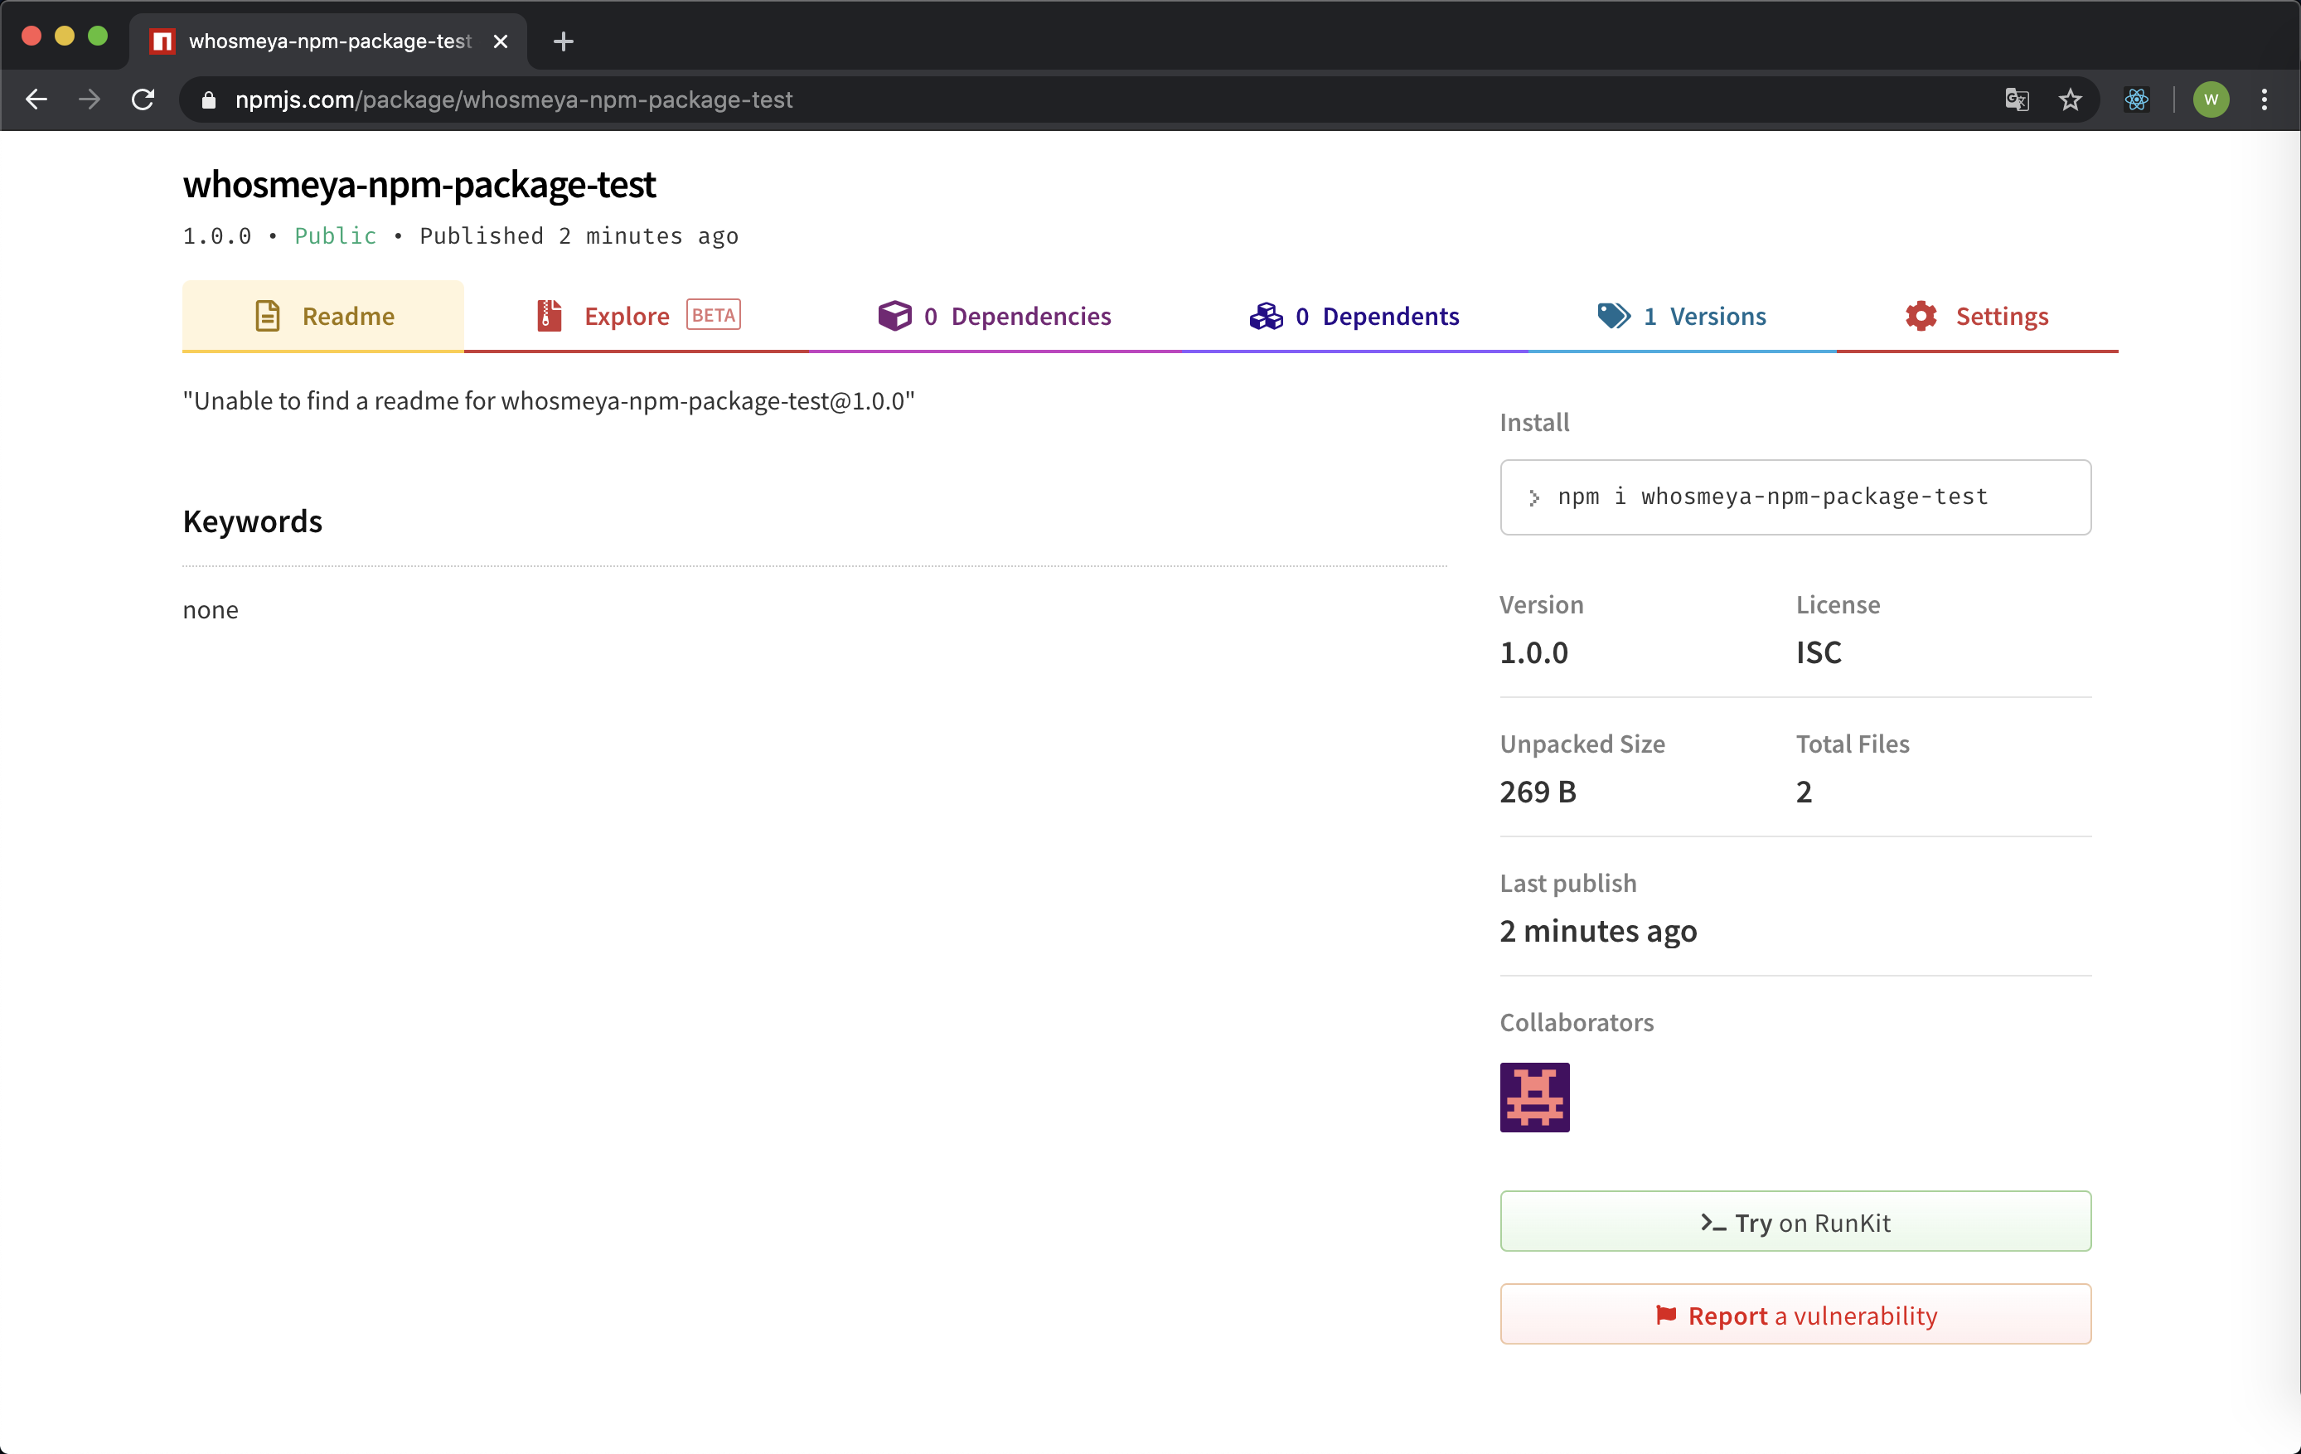Click Try on RunKit button
2301x1454 pixels.
(1795, 1222)
